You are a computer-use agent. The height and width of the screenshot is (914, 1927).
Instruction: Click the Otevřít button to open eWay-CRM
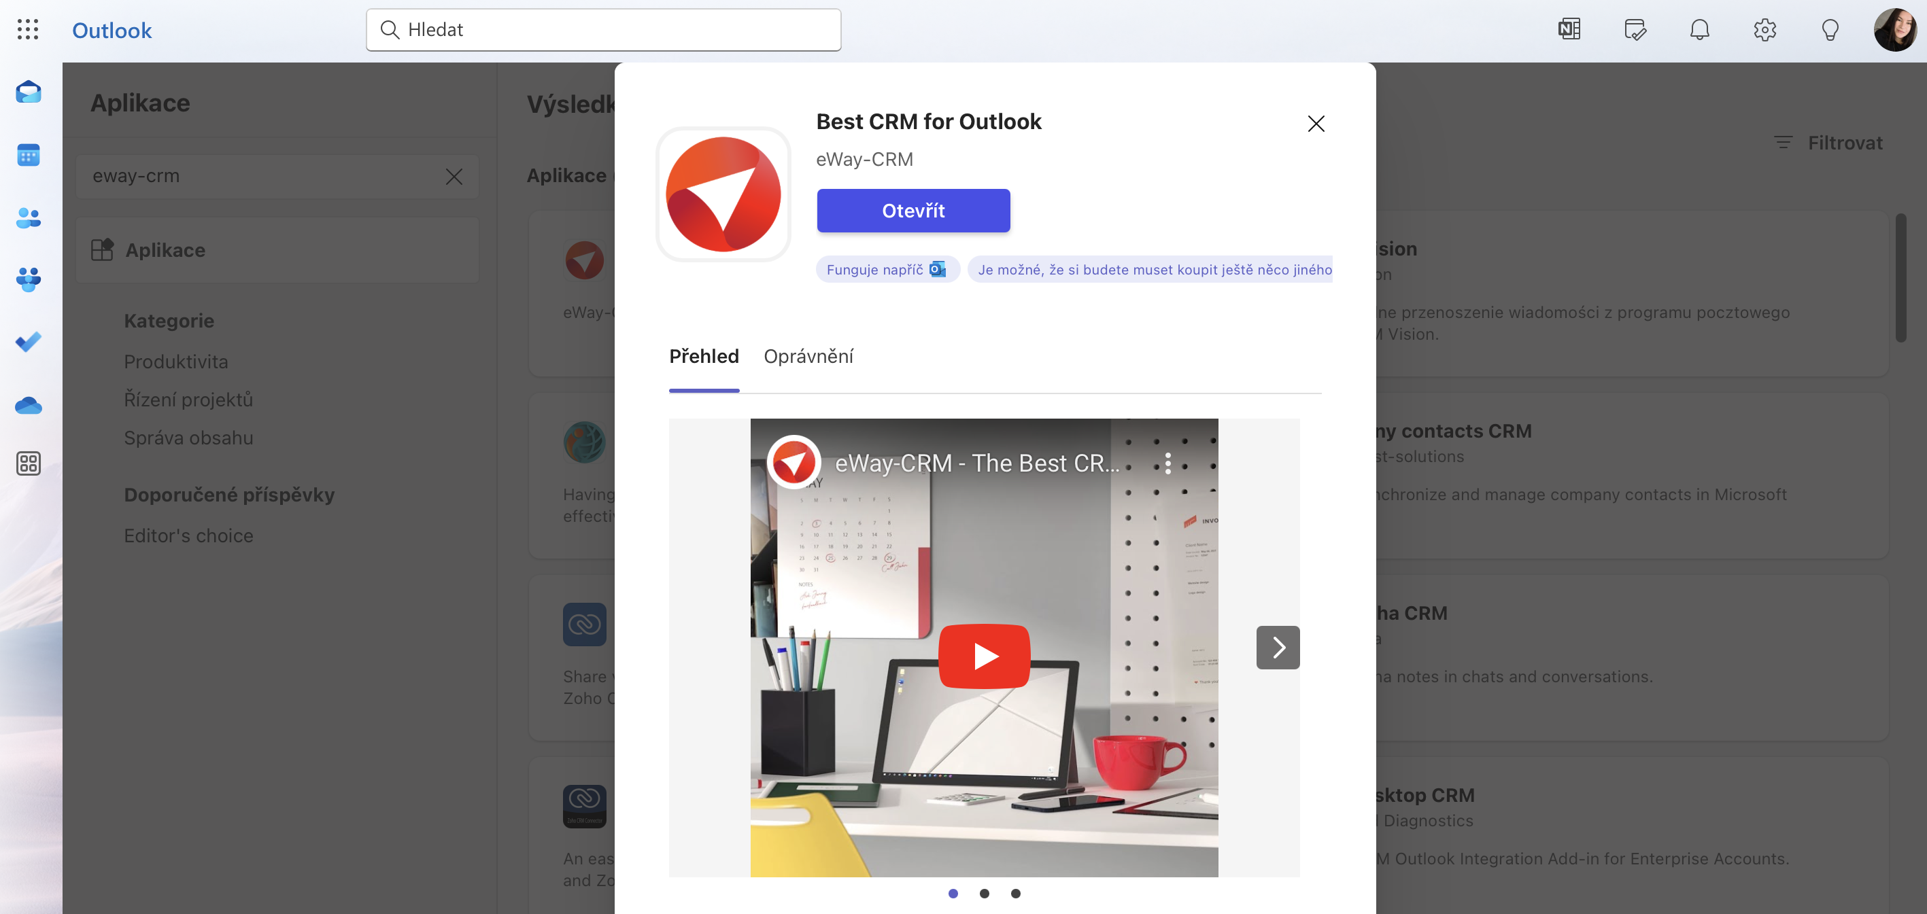coord(913,210)
